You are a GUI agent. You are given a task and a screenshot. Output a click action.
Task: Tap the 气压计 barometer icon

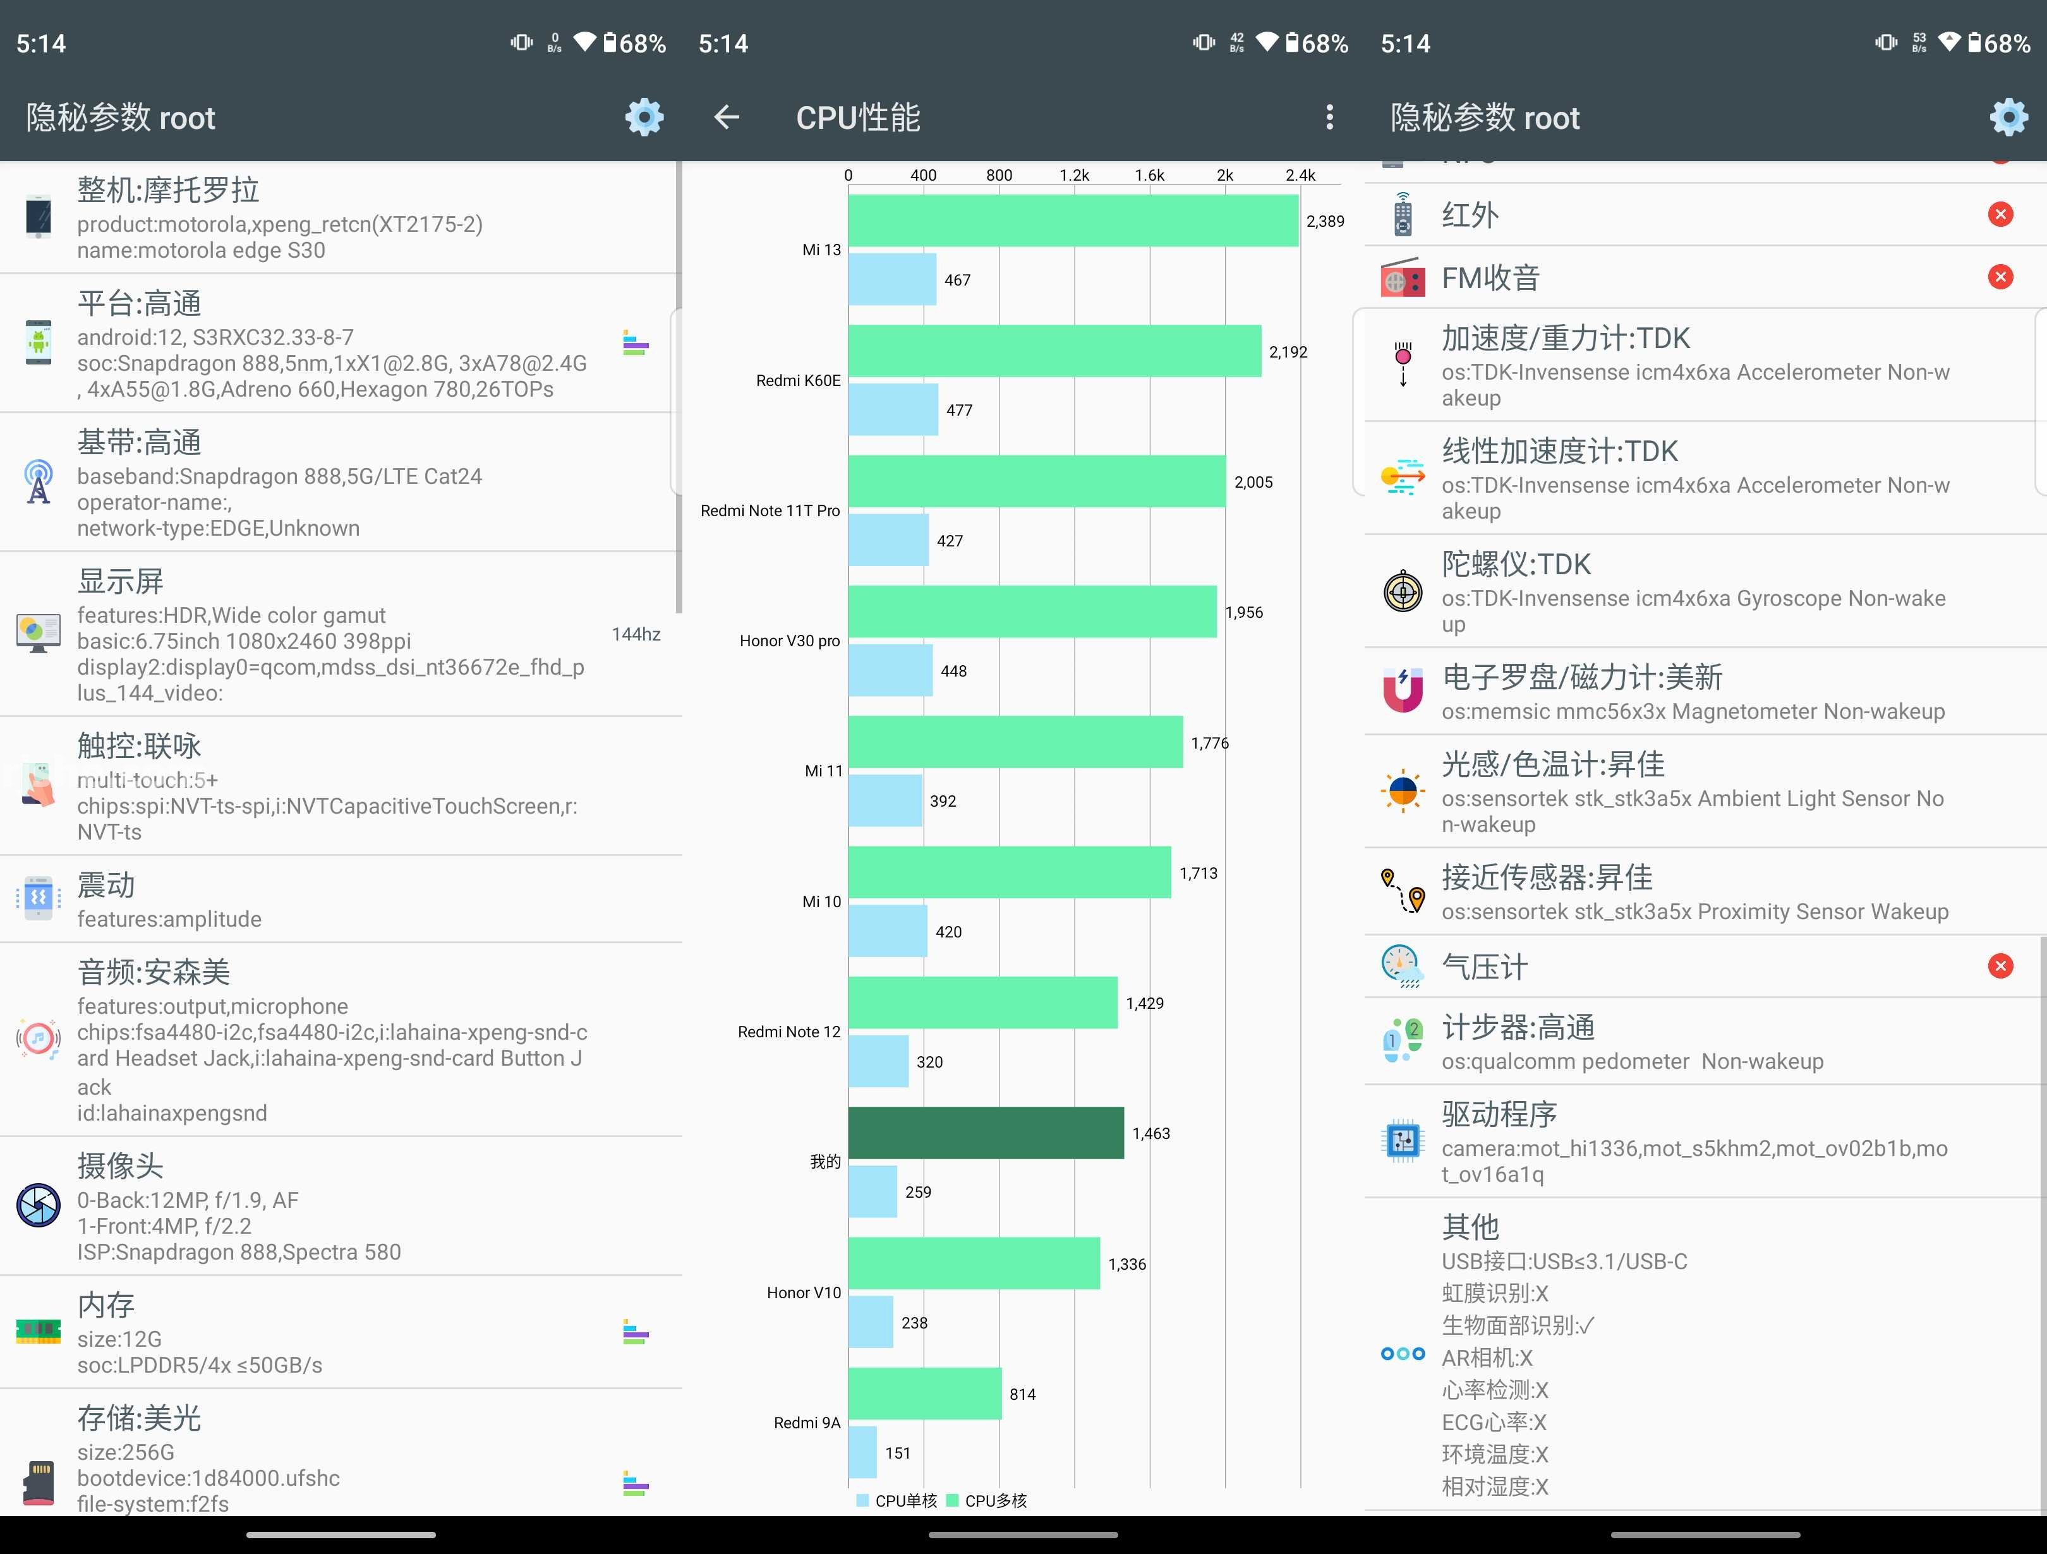coord(1403,967)
